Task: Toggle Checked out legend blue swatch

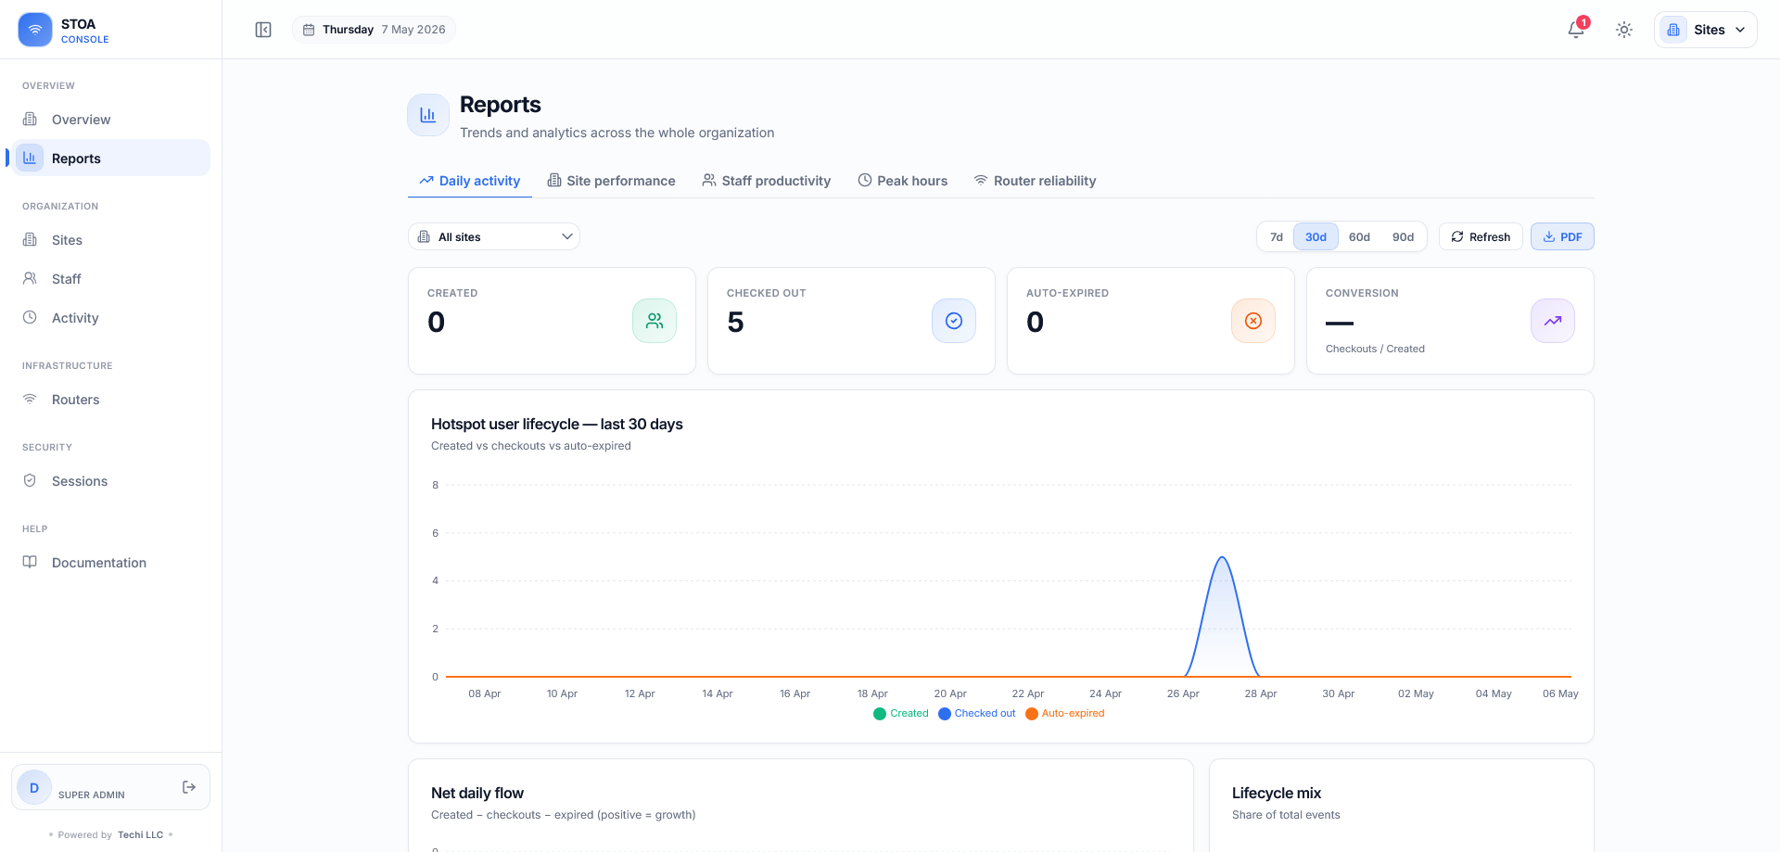Action: click(x=945, y=714)
